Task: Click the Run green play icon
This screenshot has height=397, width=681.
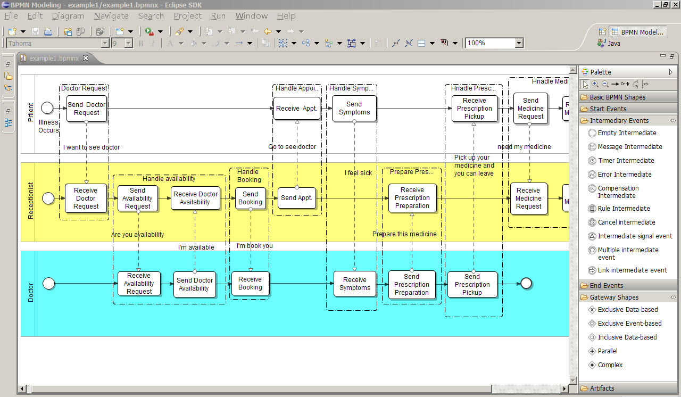Action: point(149,31)
